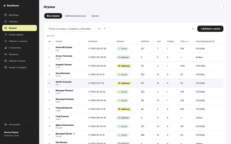Toggle multi-select checklist icon
This screenshot has width=231, height=144.
pyautogui.click(x=193, y=29)
